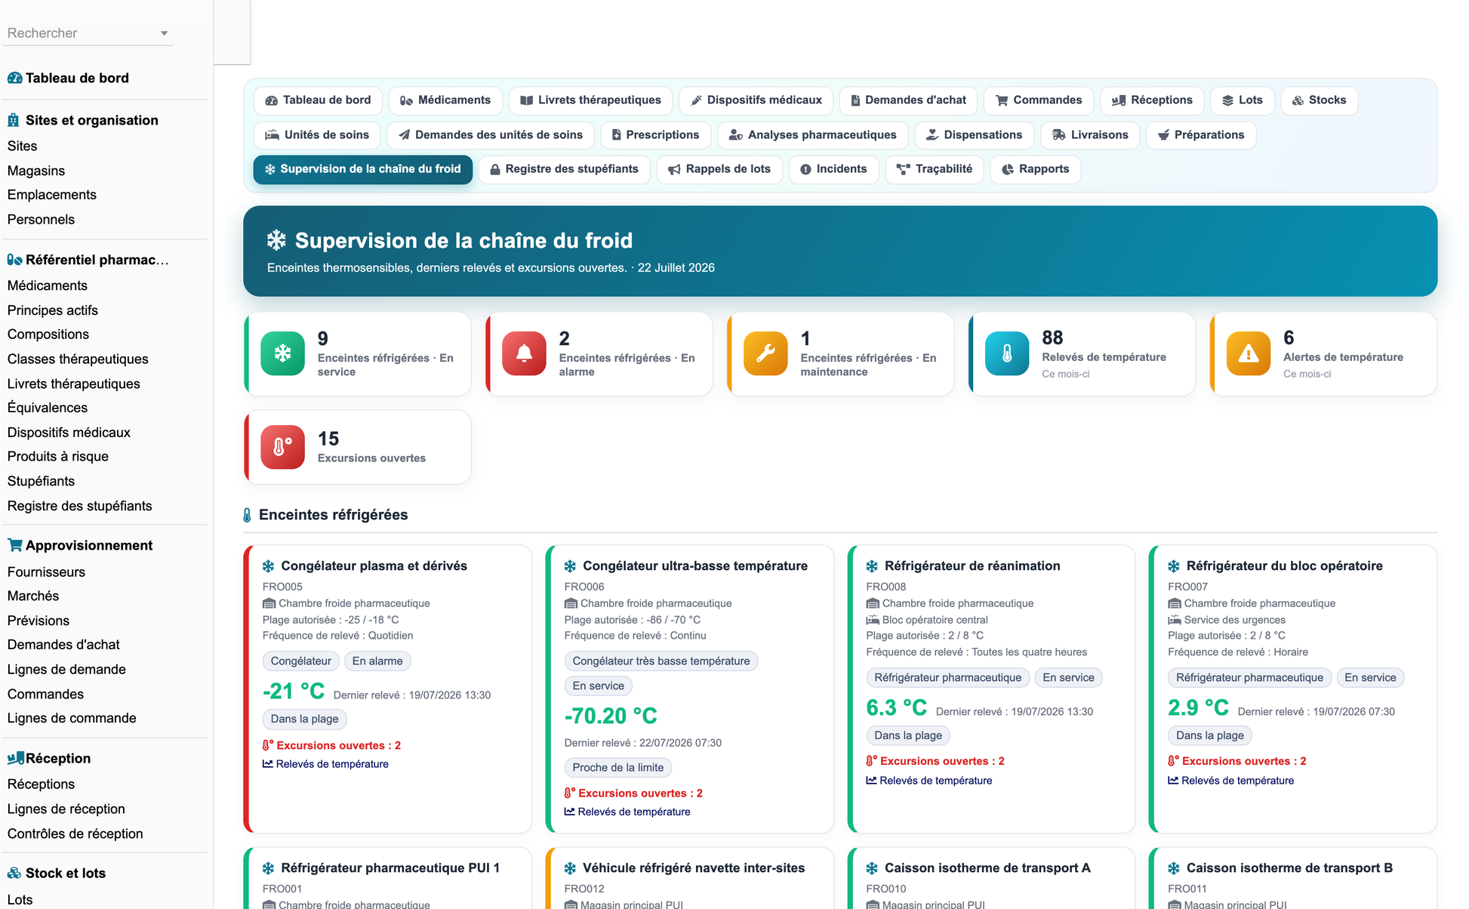The width and height of the screenshot is (1469, 909).
Task: Open Relevés de température link for FRO008
Action: [x=929, y=781]
